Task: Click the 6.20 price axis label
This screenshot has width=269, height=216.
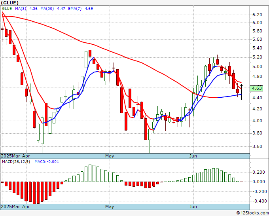Action: pyautogui.click(x=258, y=15)
